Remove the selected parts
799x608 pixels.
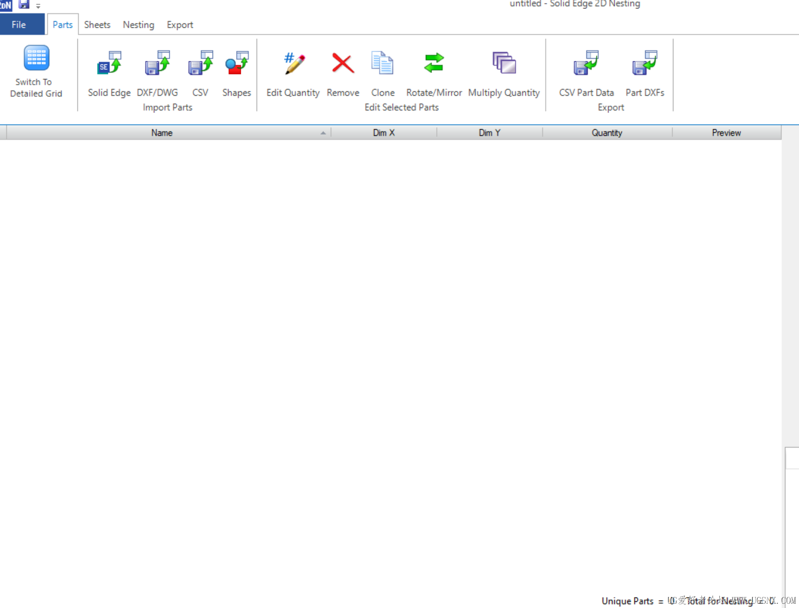343,74
